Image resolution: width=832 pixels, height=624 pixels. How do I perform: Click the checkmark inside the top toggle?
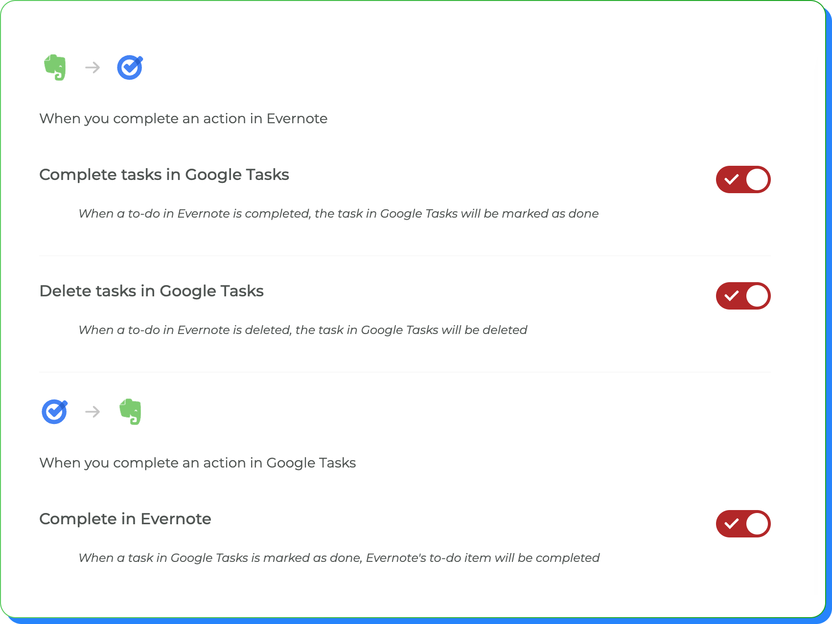(733, 179)
